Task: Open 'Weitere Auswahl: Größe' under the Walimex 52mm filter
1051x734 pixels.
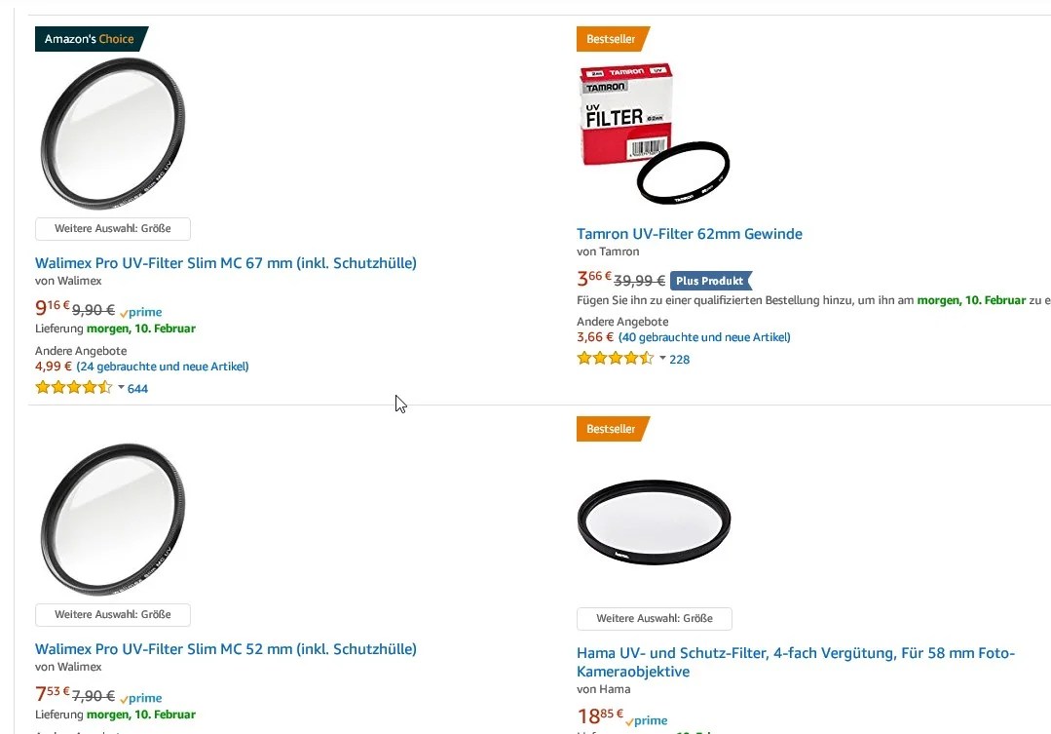Action: point(112,615)
